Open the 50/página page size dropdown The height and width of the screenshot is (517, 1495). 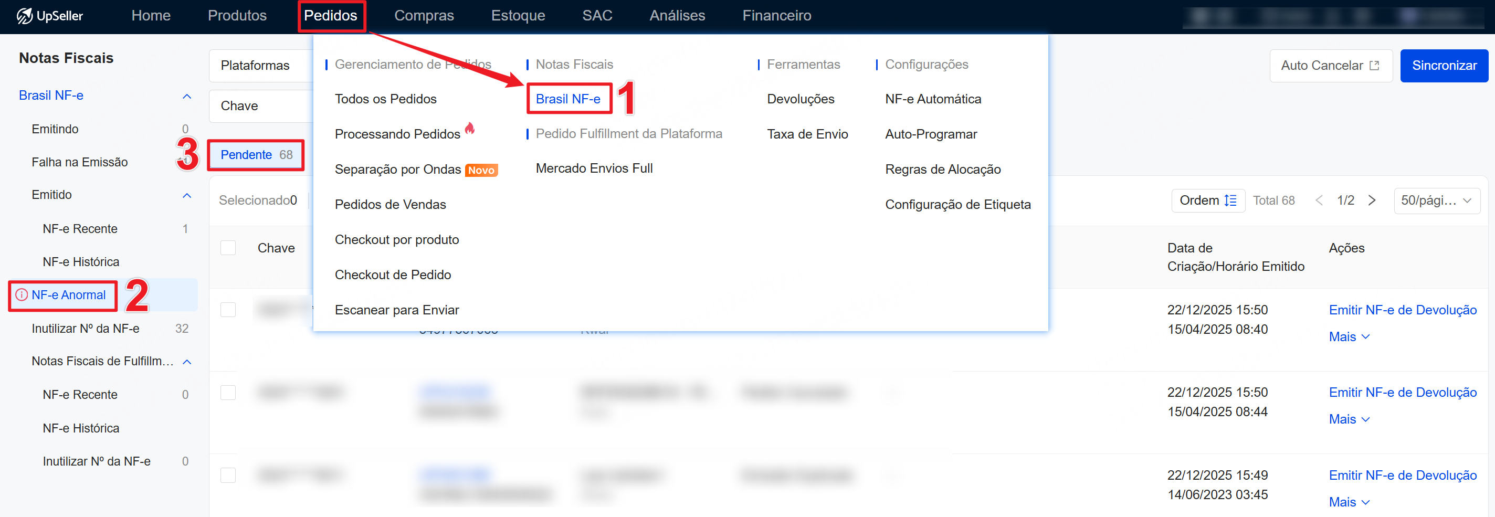pos(1436,201)
